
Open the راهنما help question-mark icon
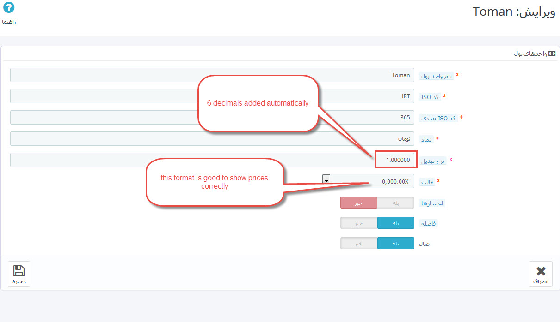(9, 7)
